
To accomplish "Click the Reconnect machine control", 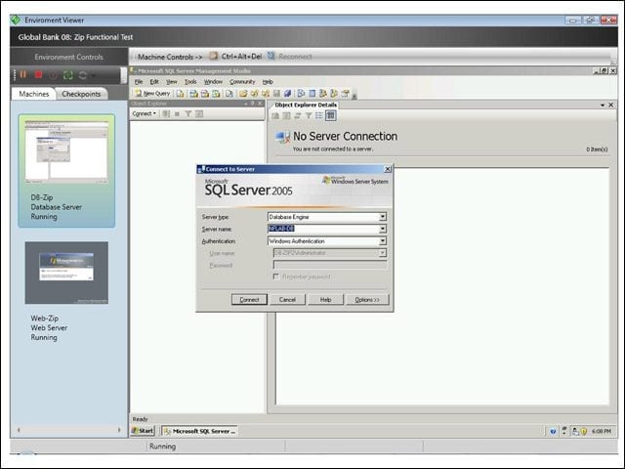I will click(290, 57).
